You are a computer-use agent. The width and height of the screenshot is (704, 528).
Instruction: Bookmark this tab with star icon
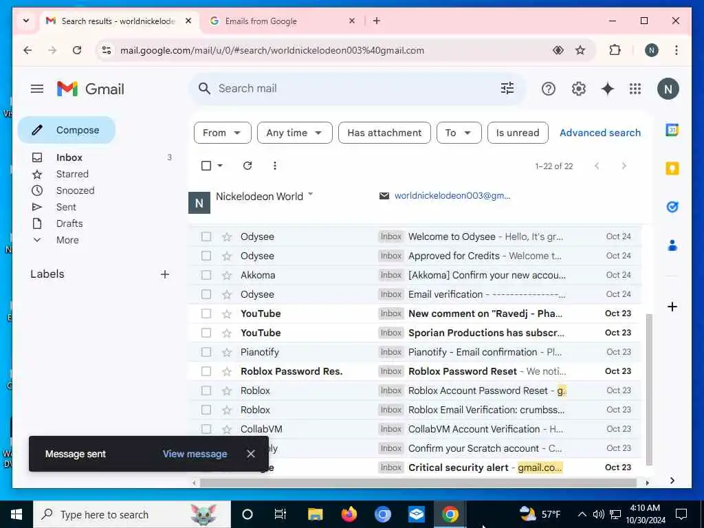(580, 50)
